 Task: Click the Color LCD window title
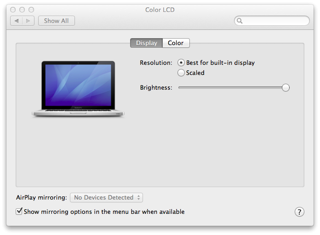pos(160,10)
